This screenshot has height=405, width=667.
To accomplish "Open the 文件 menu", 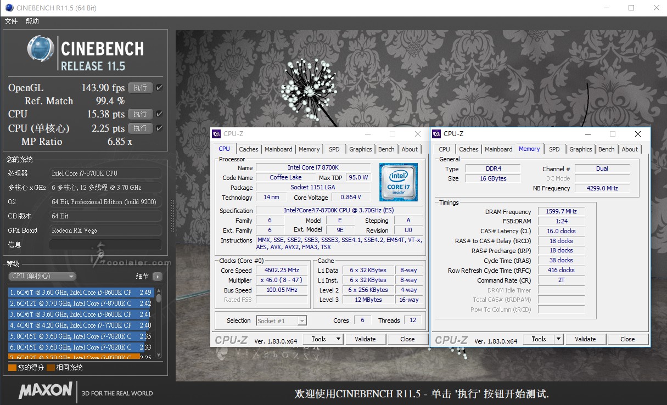I will pos(11,21).
